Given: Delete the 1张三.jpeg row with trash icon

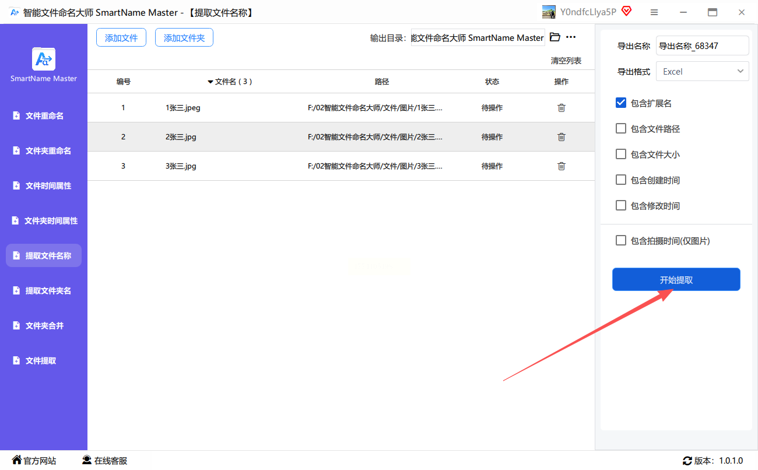Looking at the screenshot, I should click(x=561, y=108).
